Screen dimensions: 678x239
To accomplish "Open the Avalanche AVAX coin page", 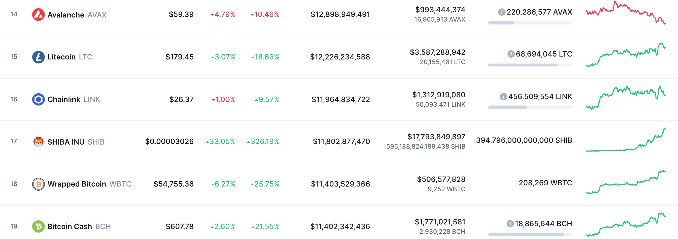I will pos(66,15).
